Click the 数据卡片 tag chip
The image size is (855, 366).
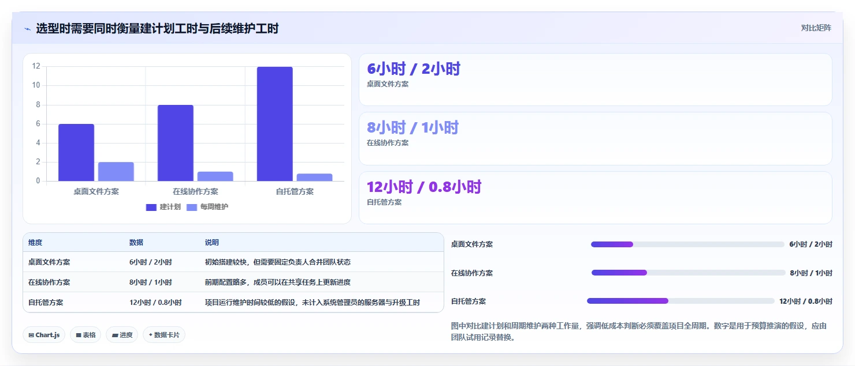coord(164,335)
